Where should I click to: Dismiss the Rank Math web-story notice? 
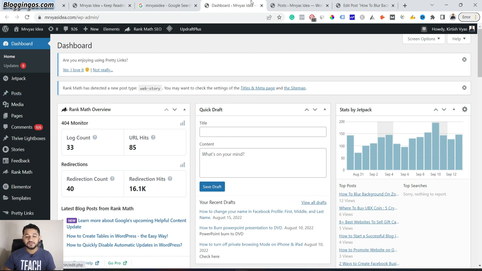coord(464,88)
